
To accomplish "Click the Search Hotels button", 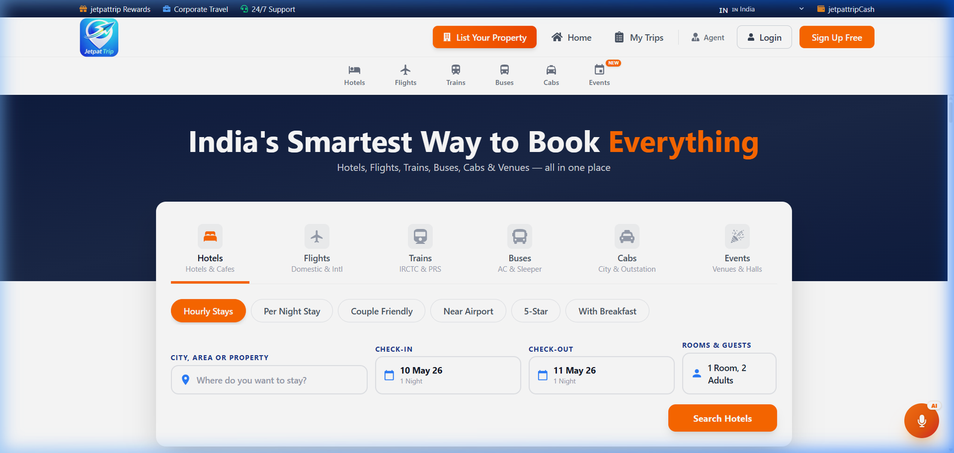I will (x=722, y=418).
